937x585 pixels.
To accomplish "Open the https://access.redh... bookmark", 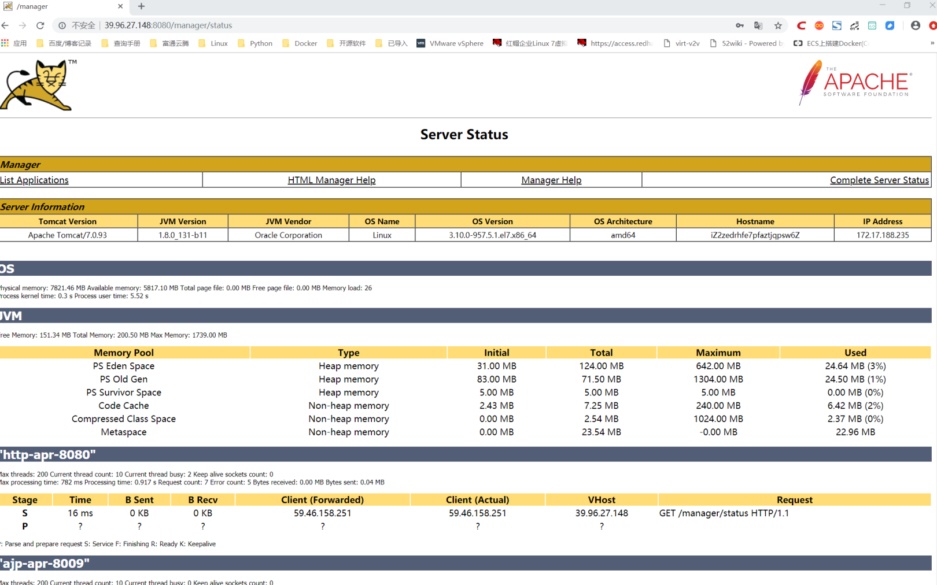I will pyautogui.click(x=615, y=43).
